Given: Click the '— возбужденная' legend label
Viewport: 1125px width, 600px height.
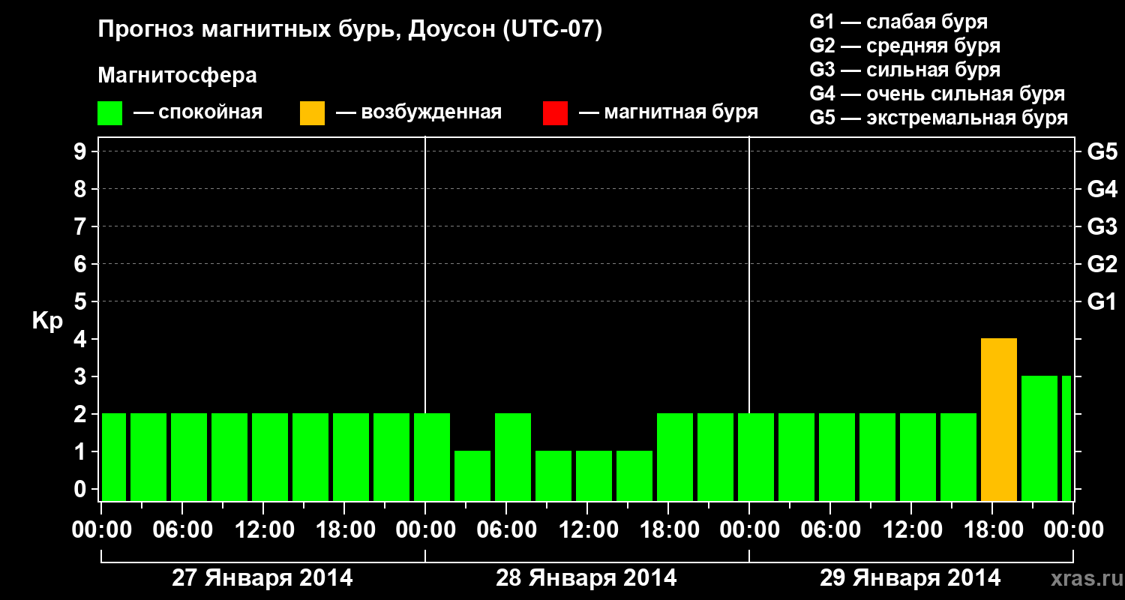Looking at the screenshot, I should pos(418,112).
